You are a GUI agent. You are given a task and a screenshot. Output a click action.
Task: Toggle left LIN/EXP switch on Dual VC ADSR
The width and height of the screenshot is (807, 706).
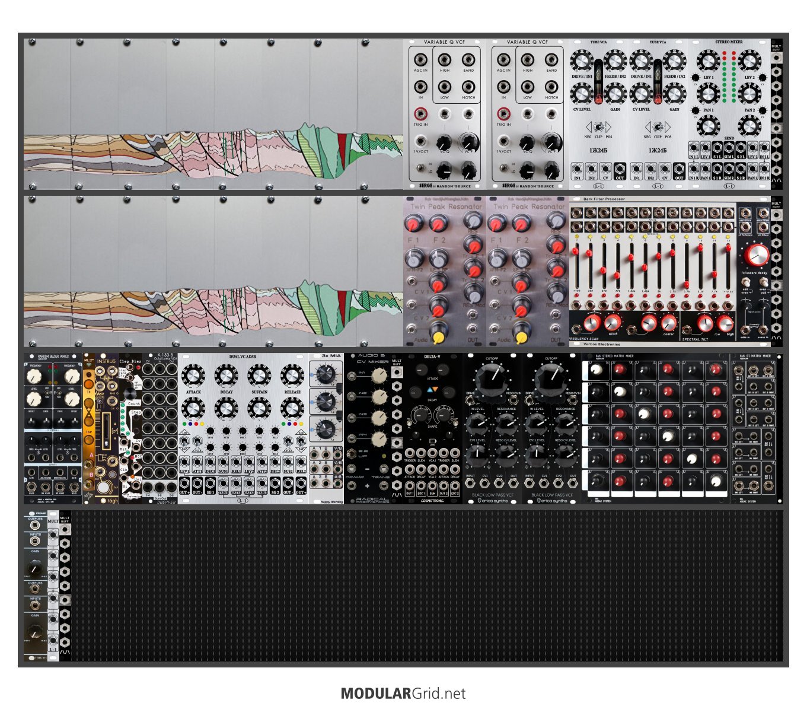184,440
